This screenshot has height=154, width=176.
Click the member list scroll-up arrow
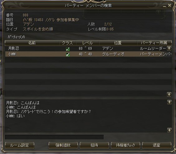(169, 48)
